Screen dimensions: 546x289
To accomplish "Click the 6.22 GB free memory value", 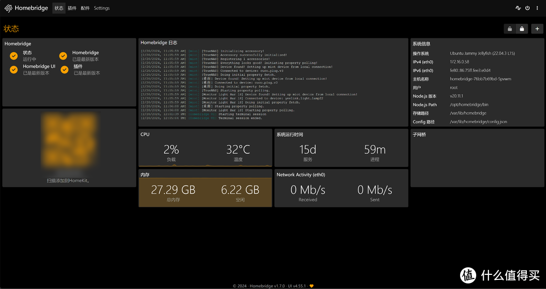I will (240, 190).
